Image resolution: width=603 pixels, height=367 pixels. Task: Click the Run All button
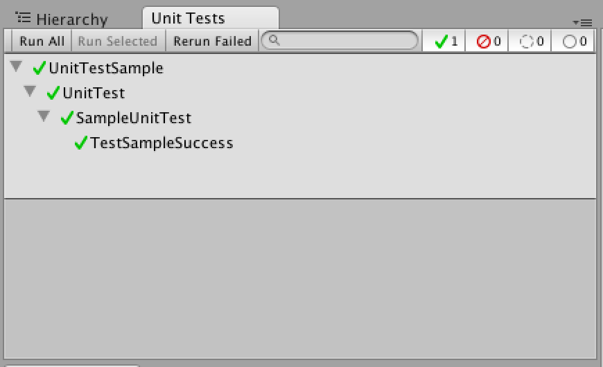coord(42,41)
